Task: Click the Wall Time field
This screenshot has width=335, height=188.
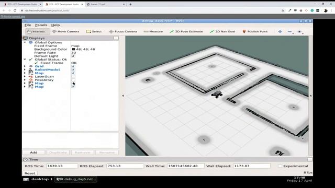Action: pyautogui.click(x=186, y=166)
